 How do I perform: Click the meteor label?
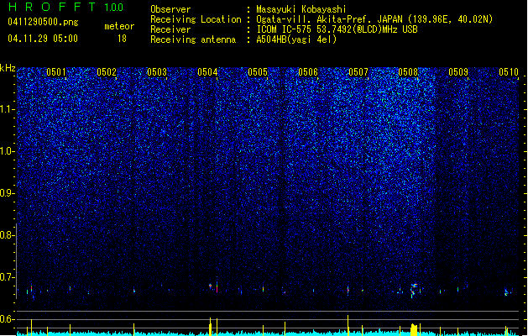[x=119, y=26]
